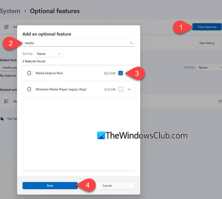The image size is (222, 199).
Task: Click the list icon under Related settings
Action: tap(6, 101)
